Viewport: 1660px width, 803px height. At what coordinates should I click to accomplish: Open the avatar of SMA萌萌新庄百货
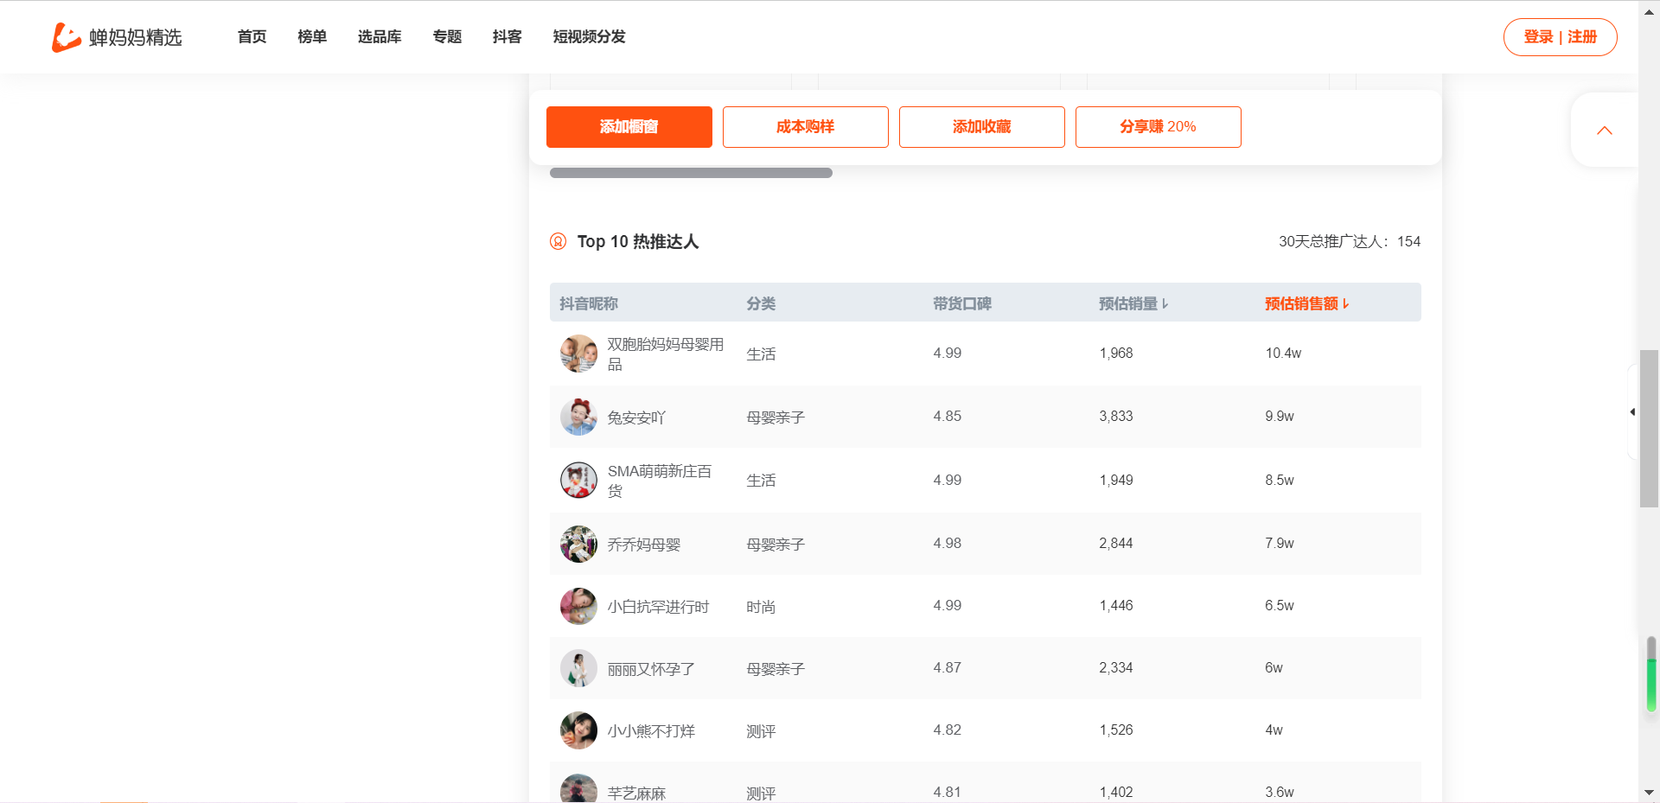578,480
